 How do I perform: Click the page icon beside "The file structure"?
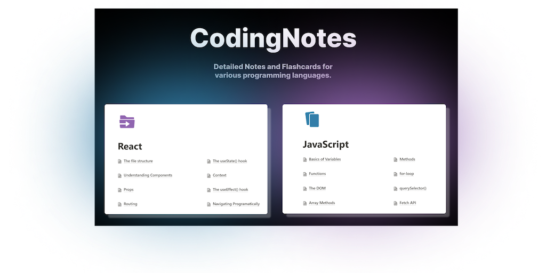point(120,161)
